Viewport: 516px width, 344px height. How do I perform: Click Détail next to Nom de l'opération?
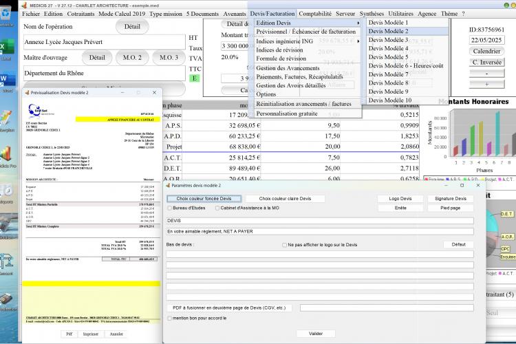point(132,27)
